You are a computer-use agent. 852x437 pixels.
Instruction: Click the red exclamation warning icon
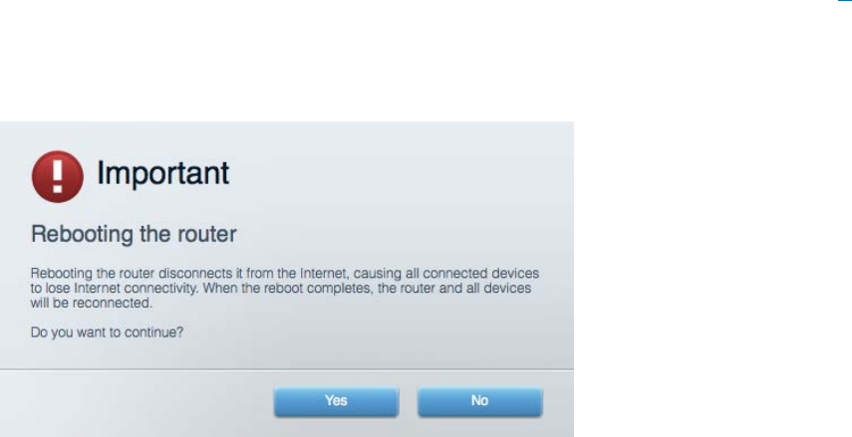click(58, 176)
